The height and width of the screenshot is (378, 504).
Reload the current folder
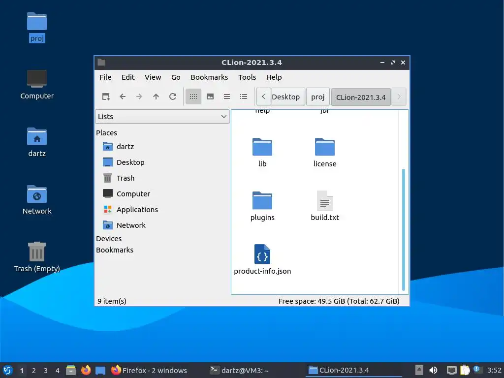[173, 96]
